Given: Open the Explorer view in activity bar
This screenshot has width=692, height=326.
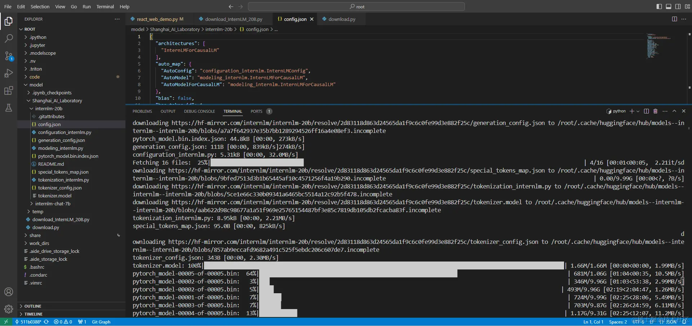Looking at the screenshot, I should tap(9, 22).
